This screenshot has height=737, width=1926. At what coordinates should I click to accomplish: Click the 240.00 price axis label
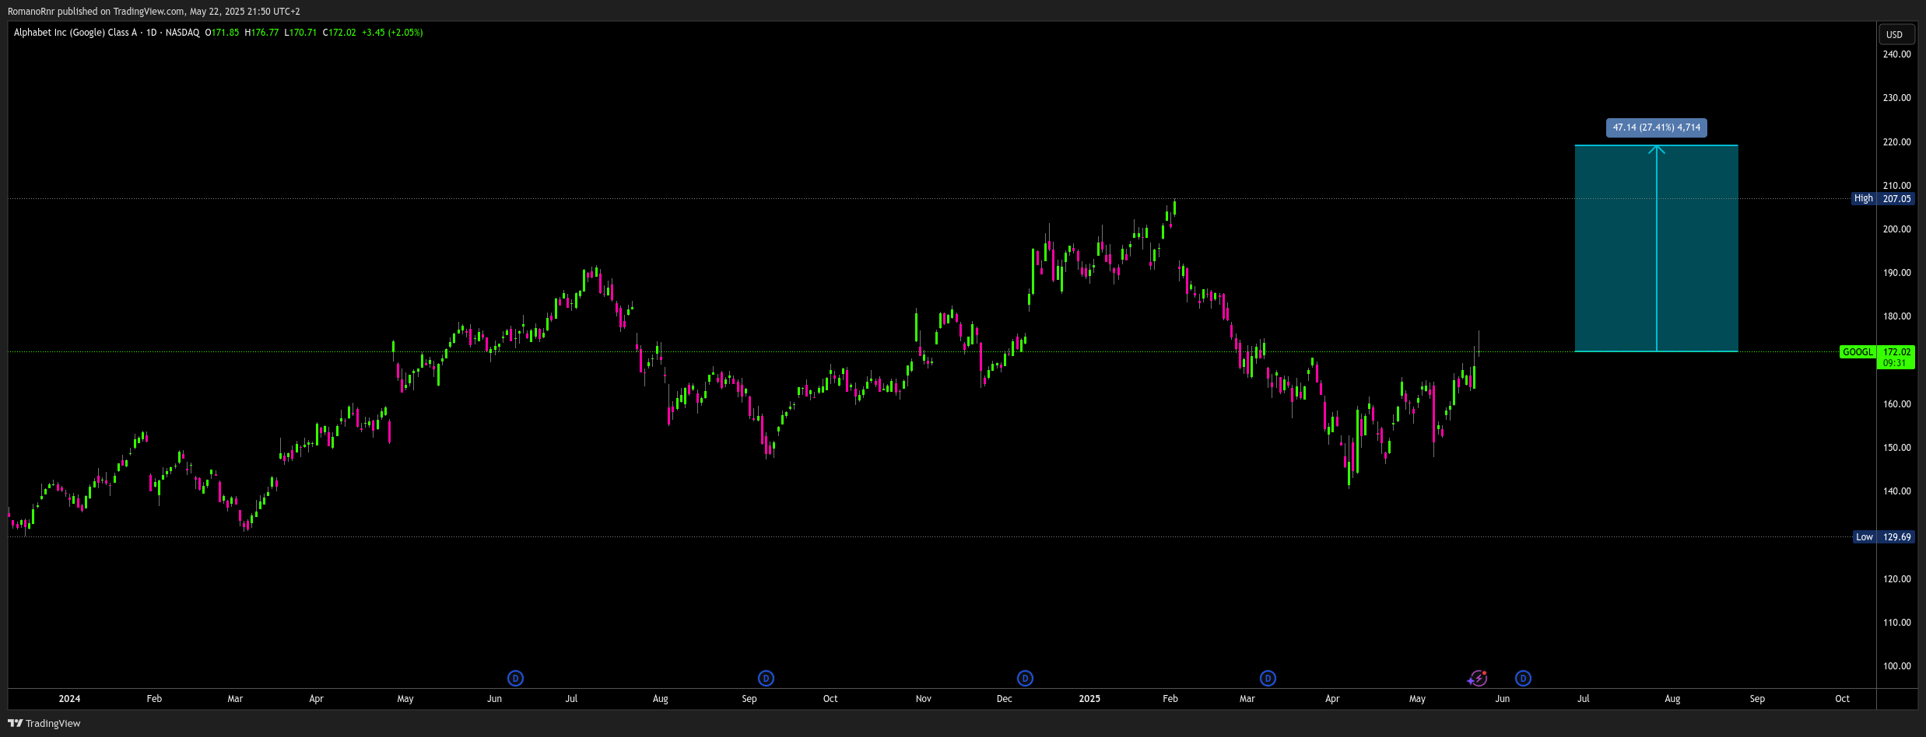1897,54
